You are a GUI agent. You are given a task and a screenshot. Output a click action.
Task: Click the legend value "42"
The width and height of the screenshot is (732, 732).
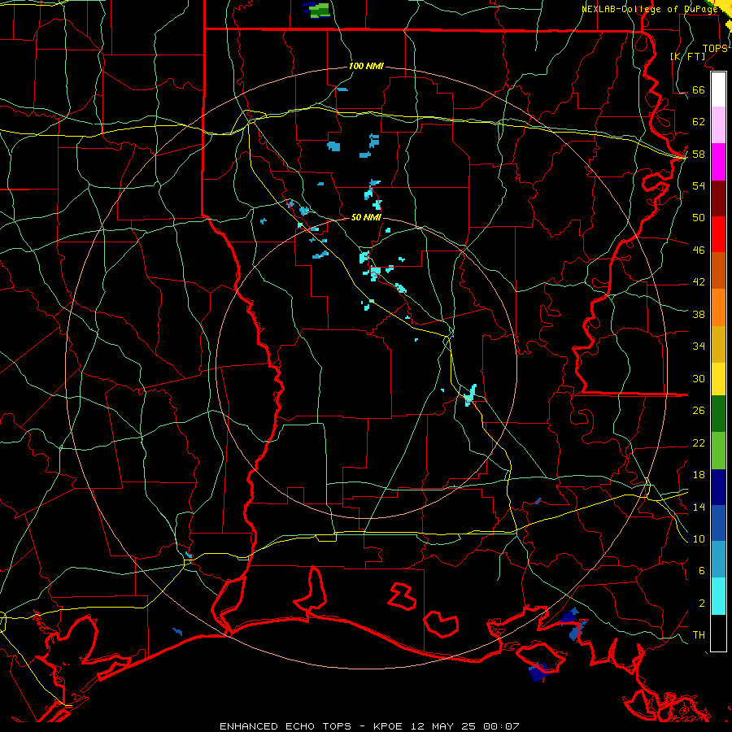699,282
